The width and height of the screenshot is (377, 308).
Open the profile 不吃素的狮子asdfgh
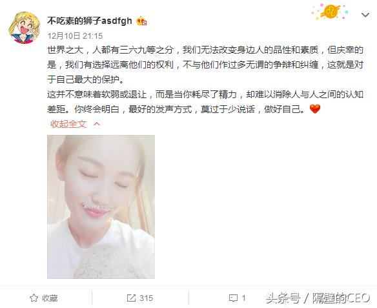(90, 21)
